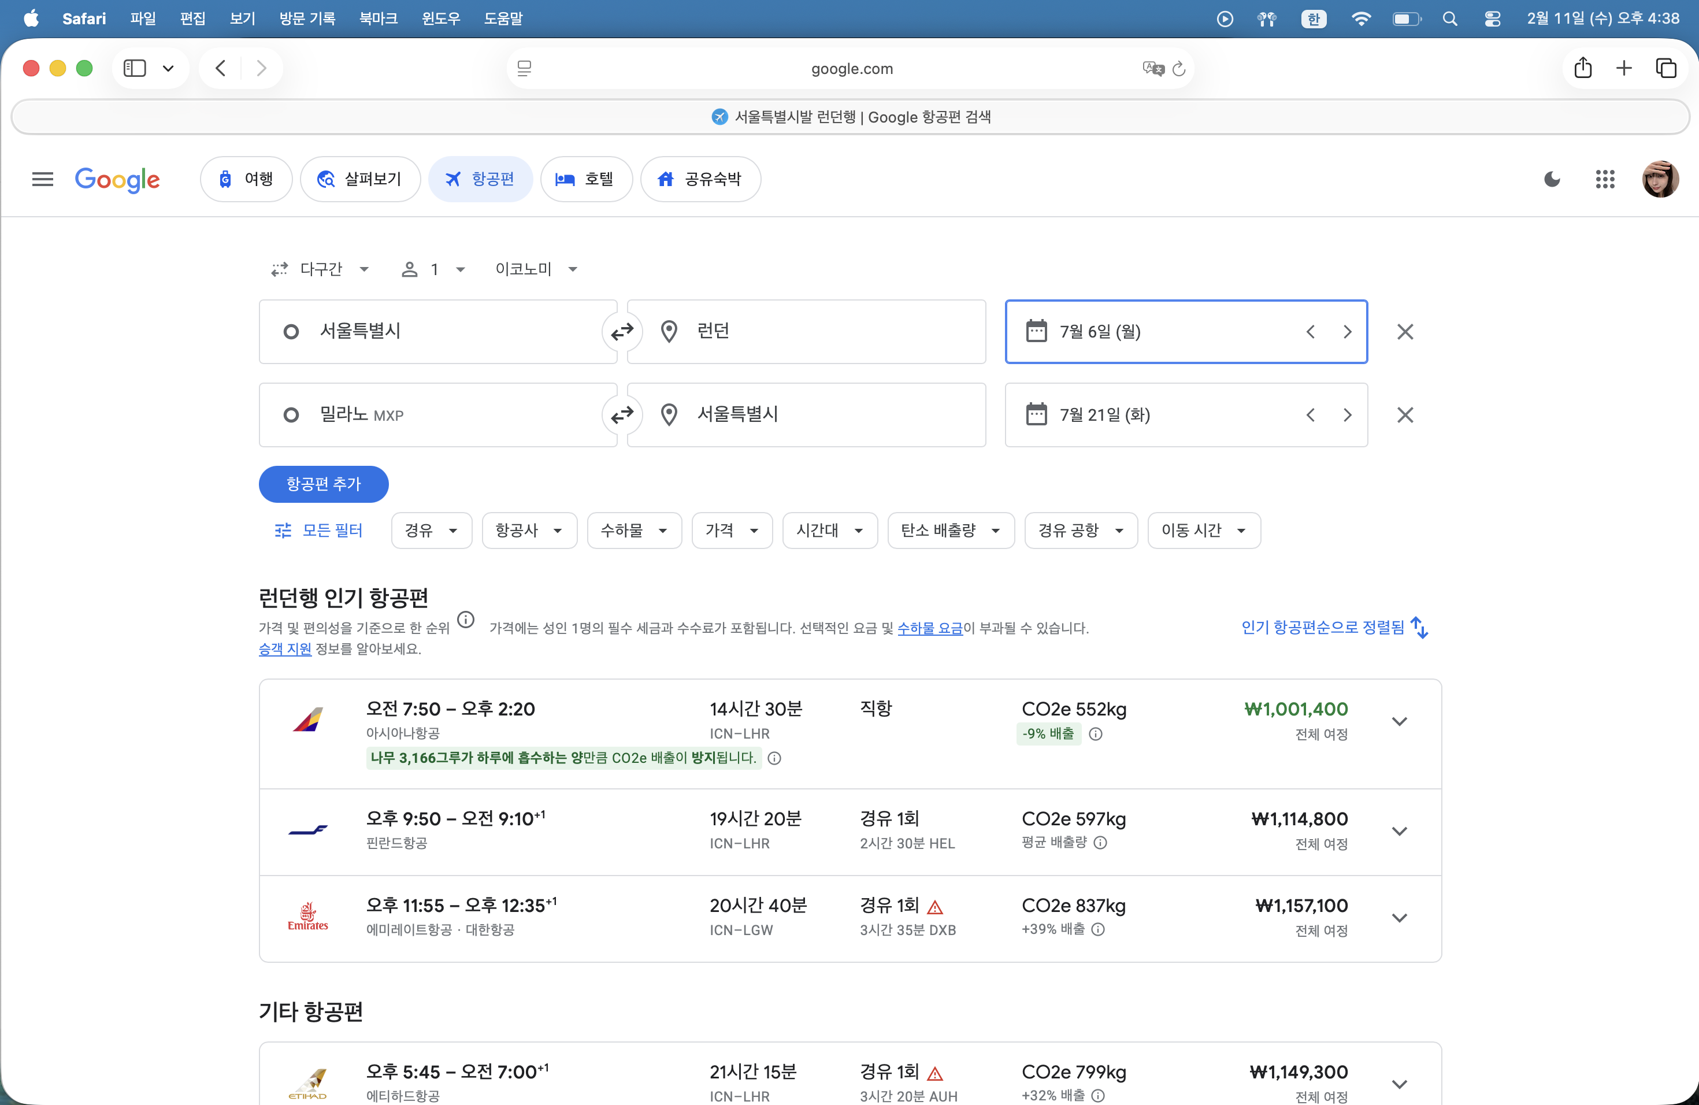Click the 항공편 추가 button
This screenshot has height=1105, width=1699.
coord(324,484)
